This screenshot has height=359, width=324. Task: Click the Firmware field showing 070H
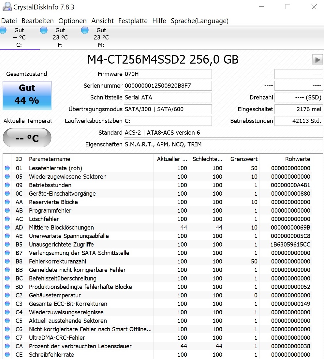tap(168, 74)
